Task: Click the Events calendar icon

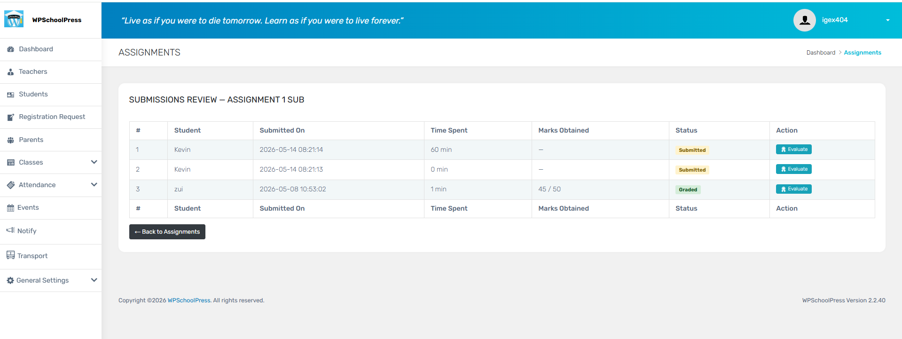Action: click(10, 208)
